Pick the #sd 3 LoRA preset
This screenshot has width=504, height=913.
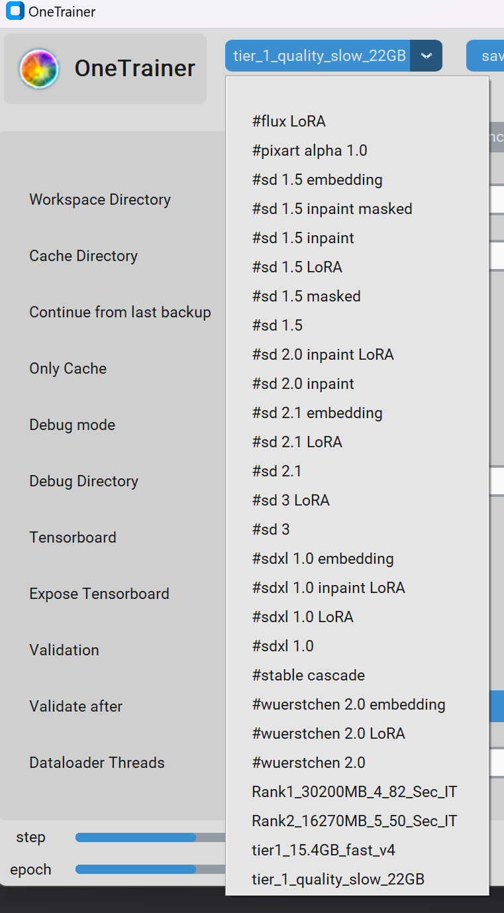pyautogui.click(x=291, y=500)
